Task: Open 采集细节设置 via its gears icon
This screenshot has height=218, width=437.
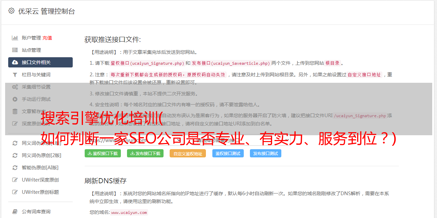Action: (x=15, y=87)
